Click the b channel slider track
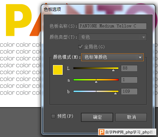 click(x=96, y=91)
